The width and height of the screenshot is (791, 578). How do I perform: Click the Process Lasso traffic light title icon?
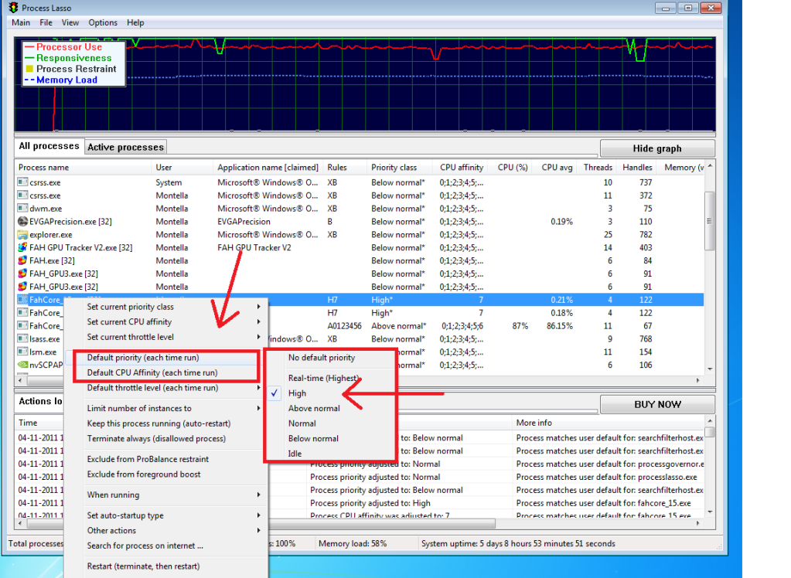click(x=14, y=8)
